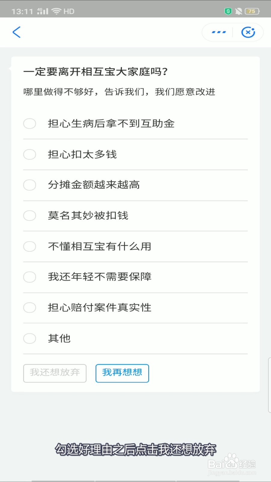This screenshot has height=482, width=271.
Task: Tap the side handle on right edge
Action: [269, 385]
